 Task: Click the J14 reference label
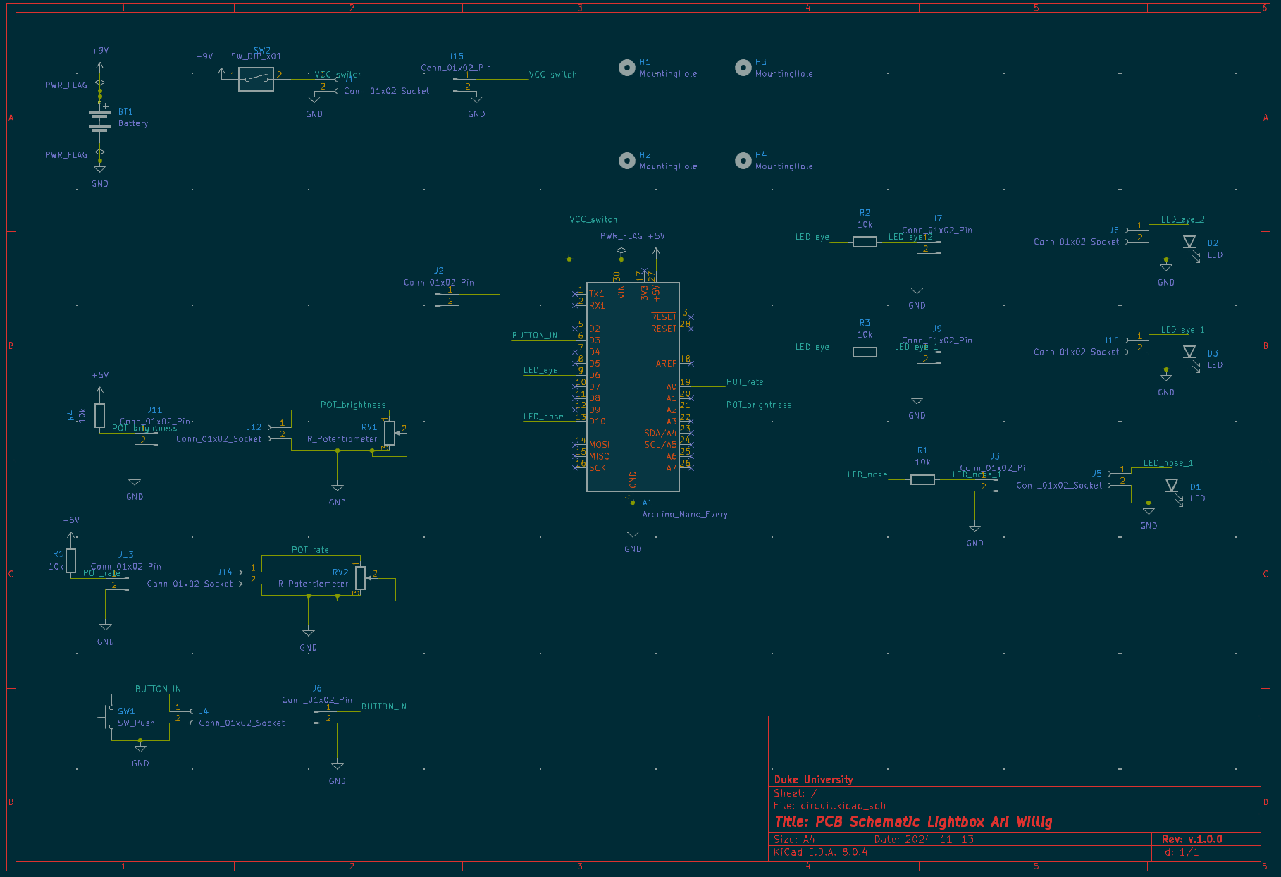(225, 572)
